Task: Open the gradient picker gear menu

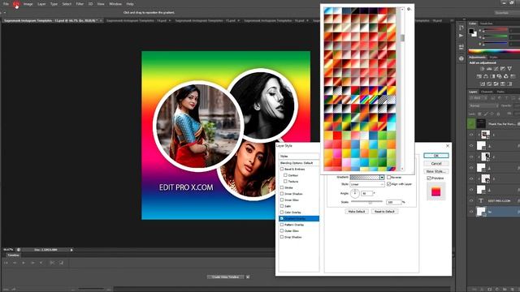Action: coord(409,9)
